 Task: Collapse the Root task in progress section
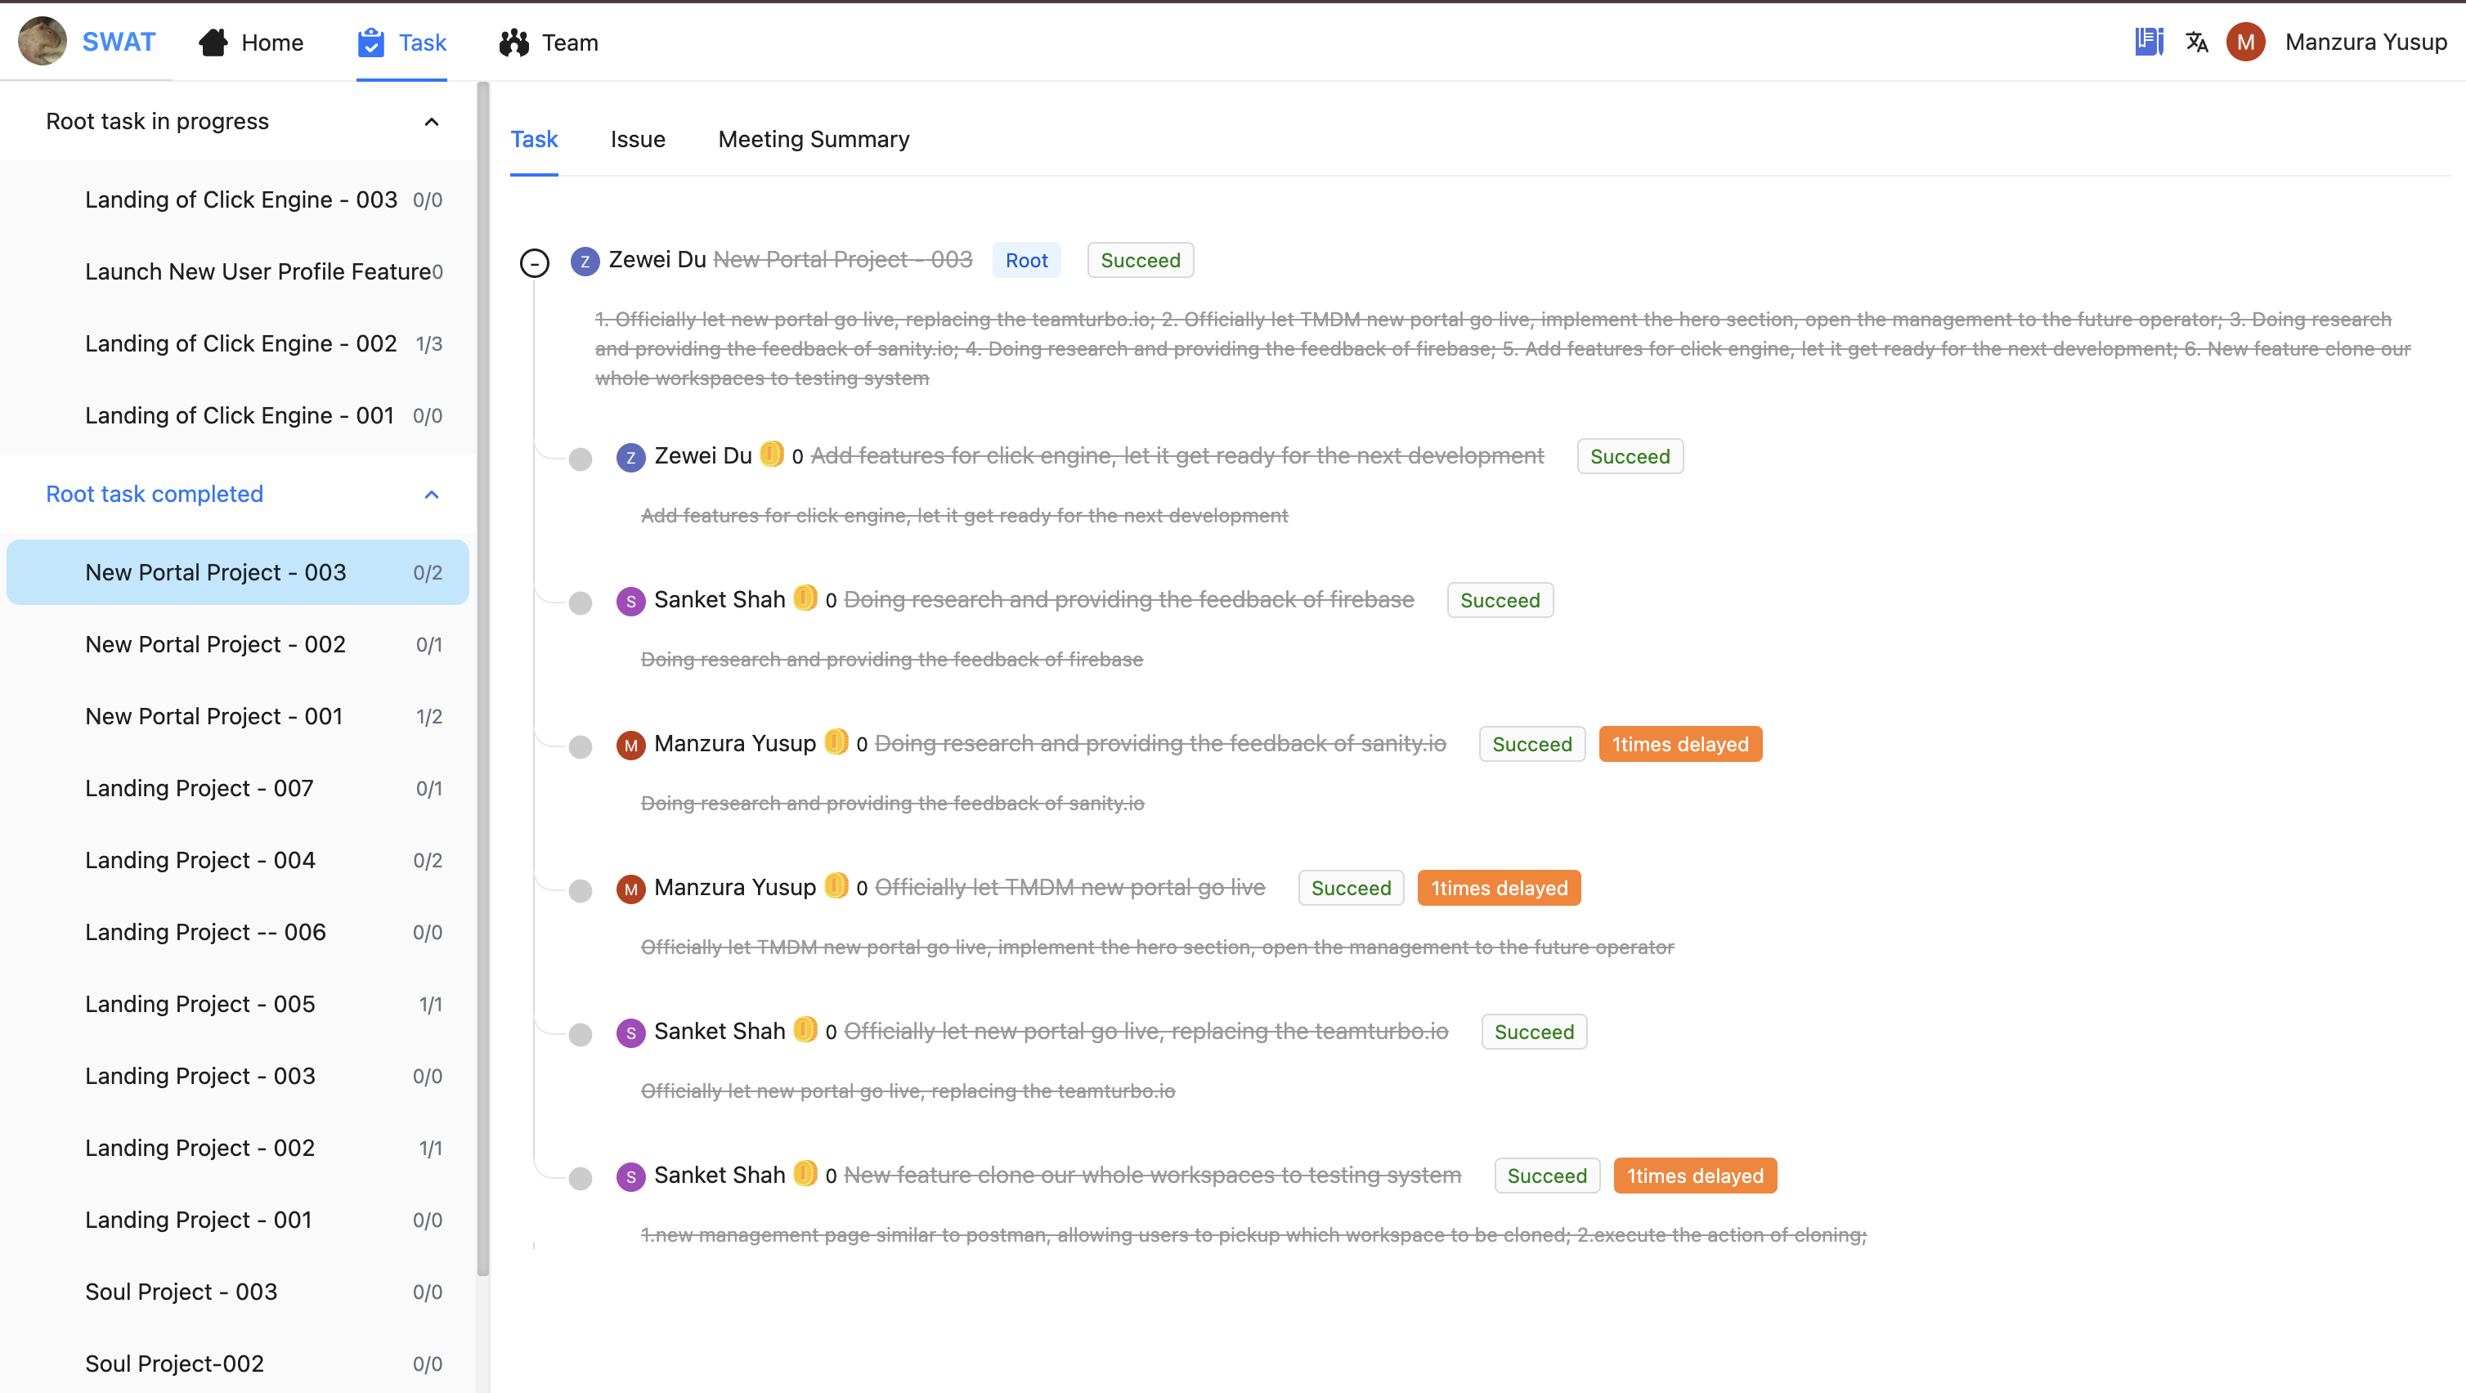click(432, 122)
